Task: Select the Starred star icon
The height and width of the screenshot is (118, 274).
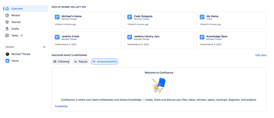Action: [x=7, y=22]
